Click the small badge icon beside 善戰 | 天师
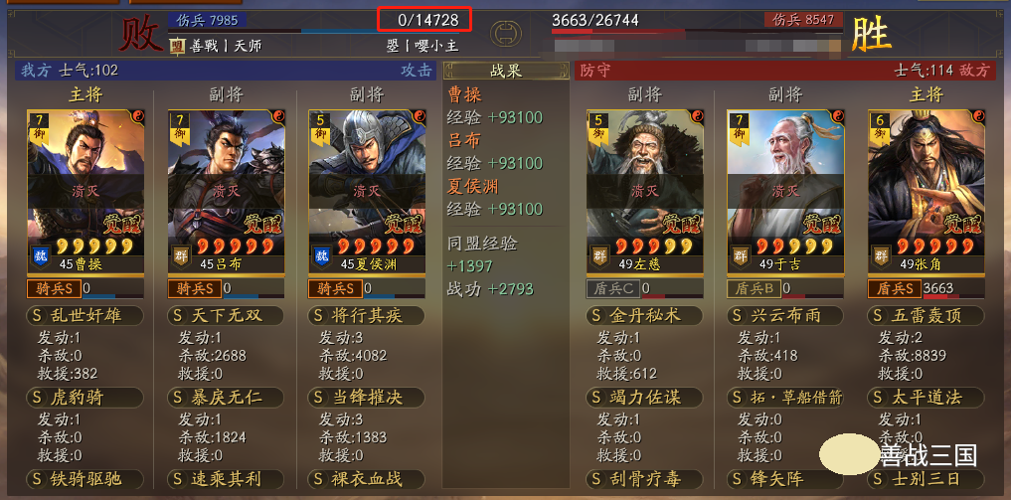 point(177,46)
